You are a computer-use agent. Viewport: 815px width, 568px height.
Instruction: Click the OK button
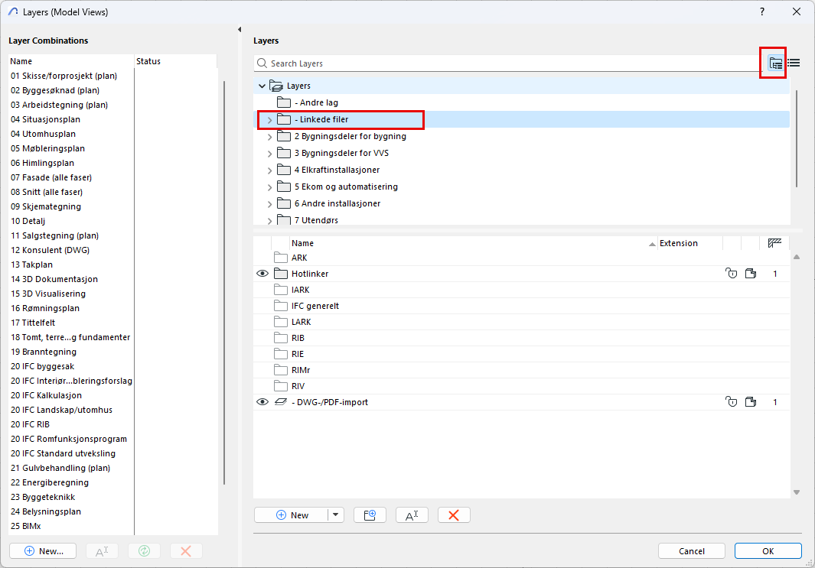pos(768,551)
